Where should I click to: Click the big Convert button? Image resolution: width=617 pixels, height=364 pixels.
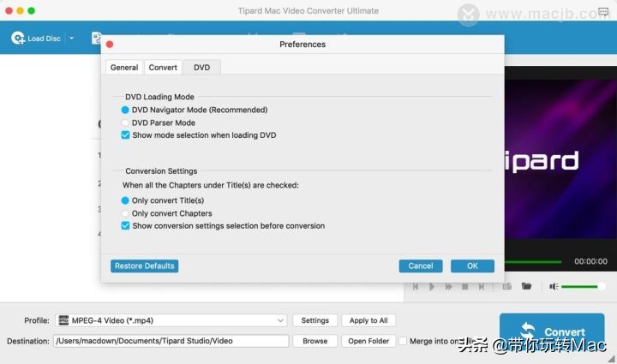pos(552,331)
